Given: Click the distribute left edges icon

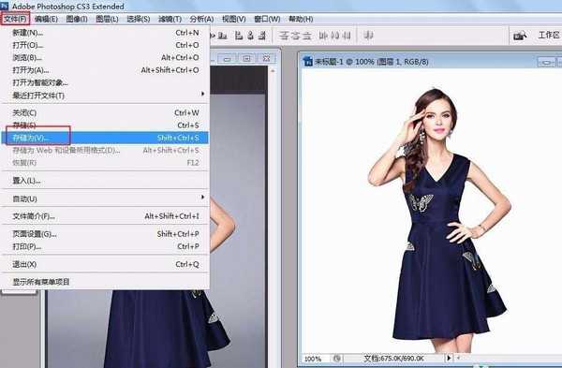Looking at the screenshot, I should click(323, 36).
